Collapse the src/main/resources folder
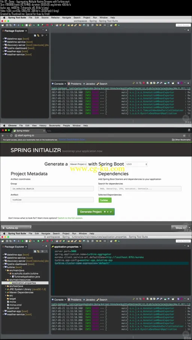The width and height of the screenshot is (192, 340). (6, 280)
